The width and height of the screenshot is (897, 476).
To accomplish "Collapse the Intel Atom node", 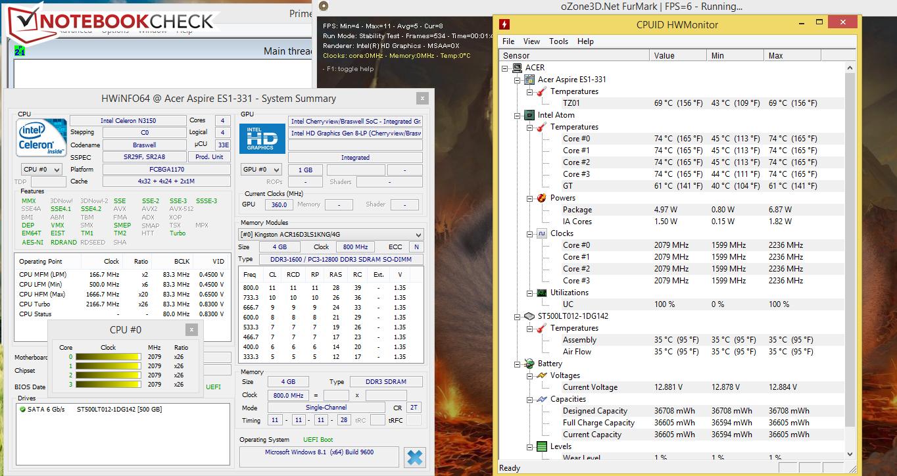I will pyautogui.click(x=518, y=115).
